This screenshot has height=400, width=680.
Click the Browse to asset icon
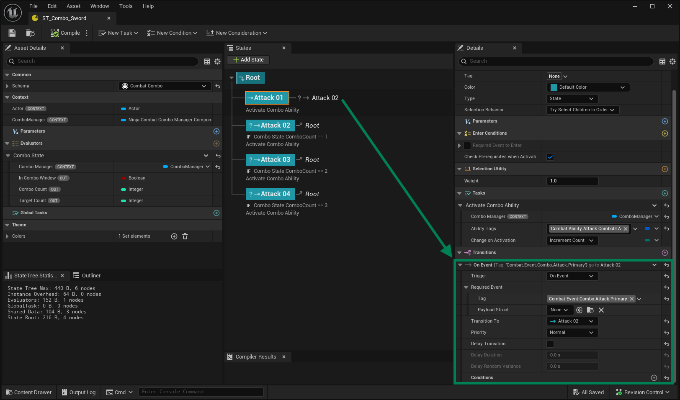[30, 33]
